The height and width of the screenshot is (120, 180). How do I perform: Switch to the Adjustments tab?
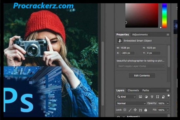pos(140,35)
